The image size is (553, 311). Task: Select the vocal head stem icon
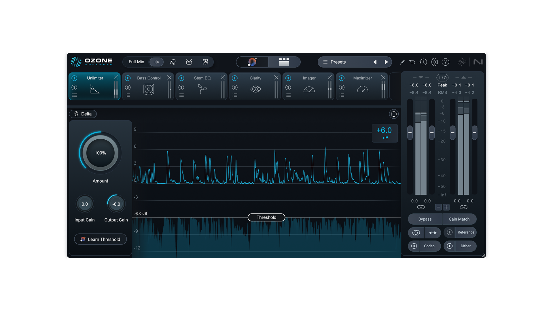pos(173,62)
